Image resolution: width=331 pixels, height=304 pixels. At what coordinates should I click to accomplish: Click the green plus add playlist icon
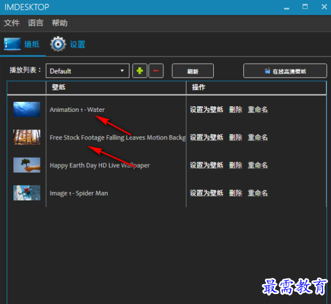coord(139,71)
